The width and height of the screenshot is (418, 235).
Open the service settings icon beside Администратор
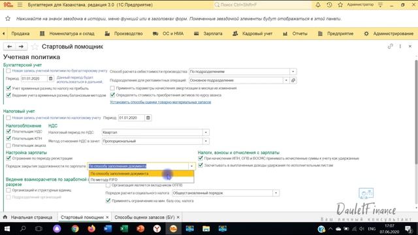pyautogui.click(x=380, y=5)
